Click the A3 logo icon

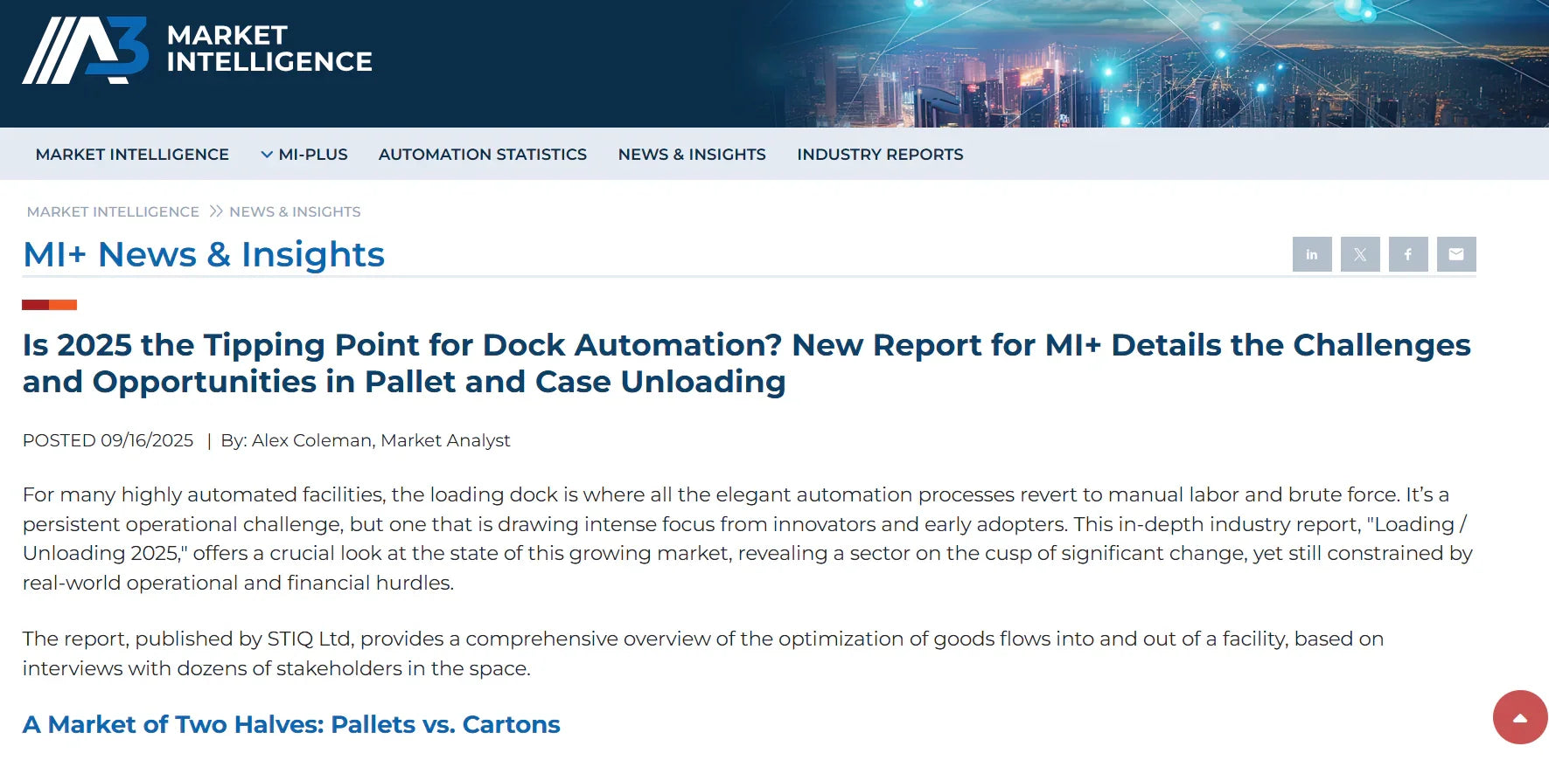pos(85,51)
